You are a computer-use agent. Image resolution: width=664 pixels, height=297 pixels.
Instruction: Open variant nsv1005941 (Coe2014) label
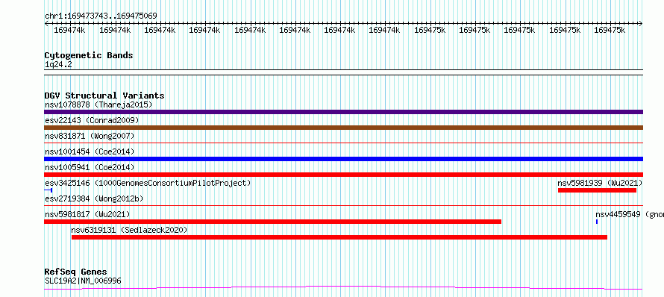tap(90, 167)
